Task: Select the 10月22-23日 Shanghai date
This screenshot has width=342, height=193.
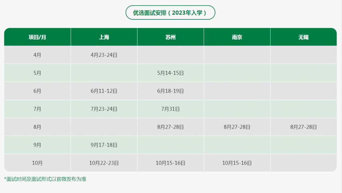Action: click(104, 163)
